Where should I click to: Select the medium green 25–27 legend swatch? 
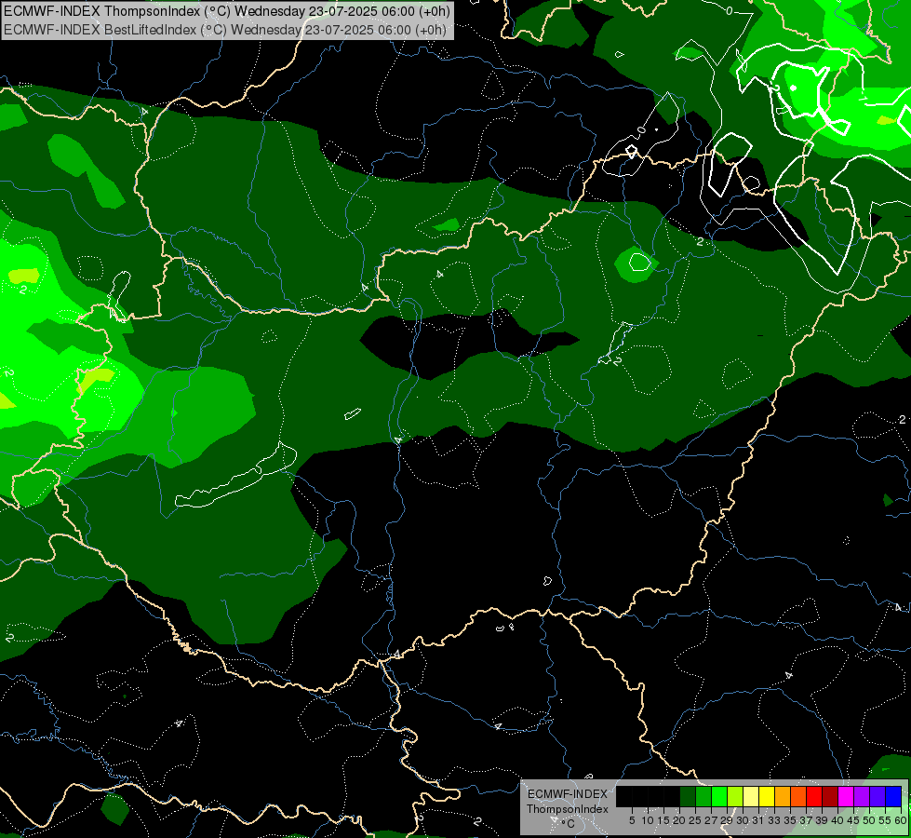pos(703,796)
